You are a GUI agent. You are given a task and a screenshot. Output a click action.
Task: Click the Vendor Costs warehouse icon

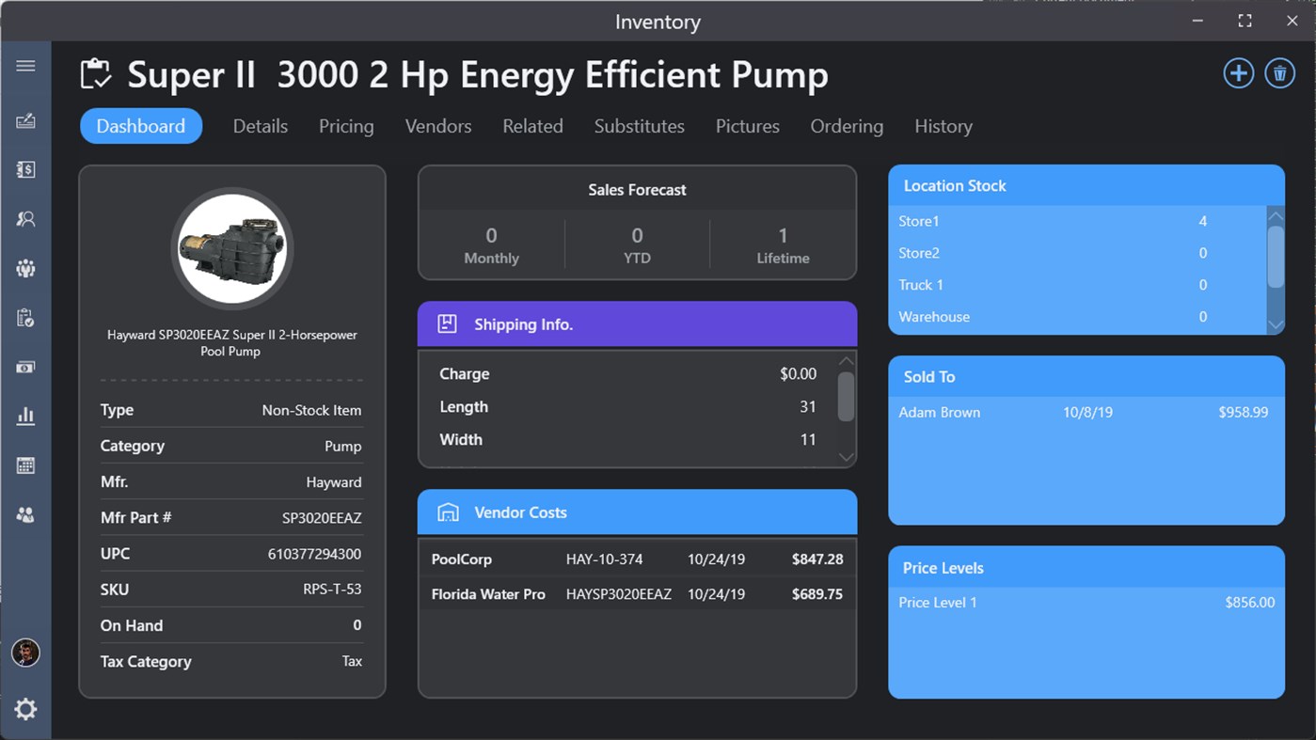pos(448,512)
